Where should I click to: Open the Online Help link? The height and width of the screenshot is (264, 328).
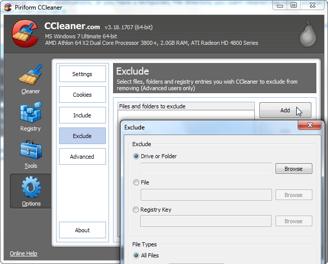coord(23,253)
